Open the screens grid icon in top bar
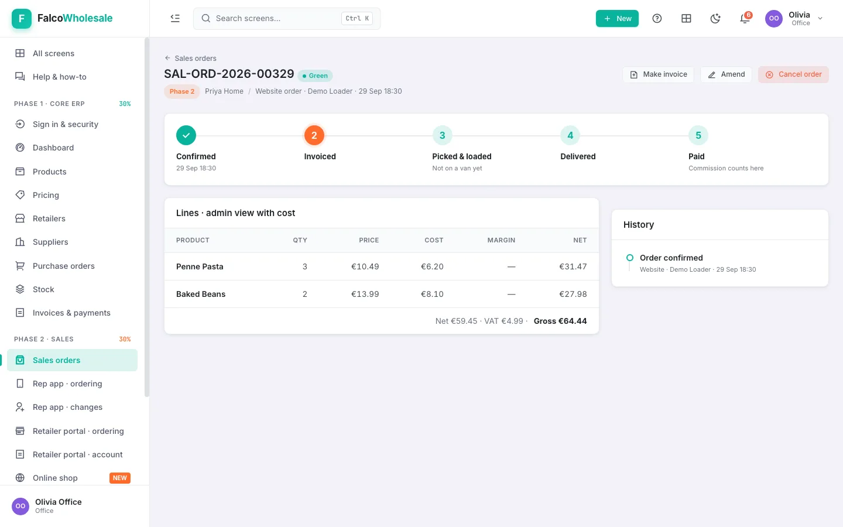 (x=686, y=18)
